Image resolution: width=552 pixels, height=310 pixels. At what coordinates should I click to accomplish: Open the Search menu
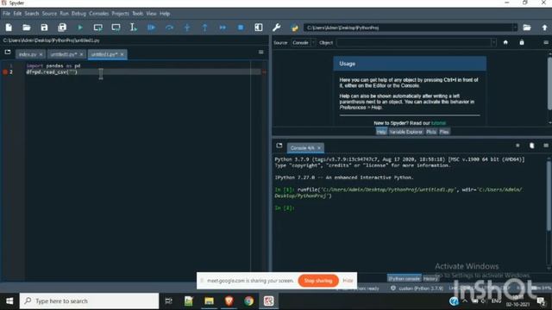(32, 14)
